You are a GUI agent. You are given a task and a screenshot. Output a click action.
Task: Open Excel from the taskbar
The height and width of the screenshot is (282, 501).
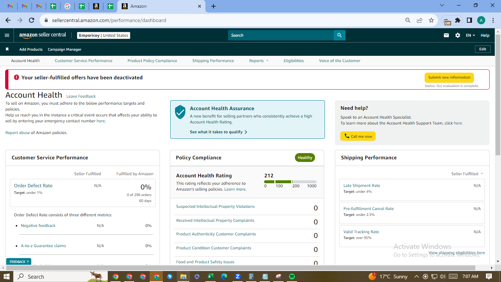point(211,276)
